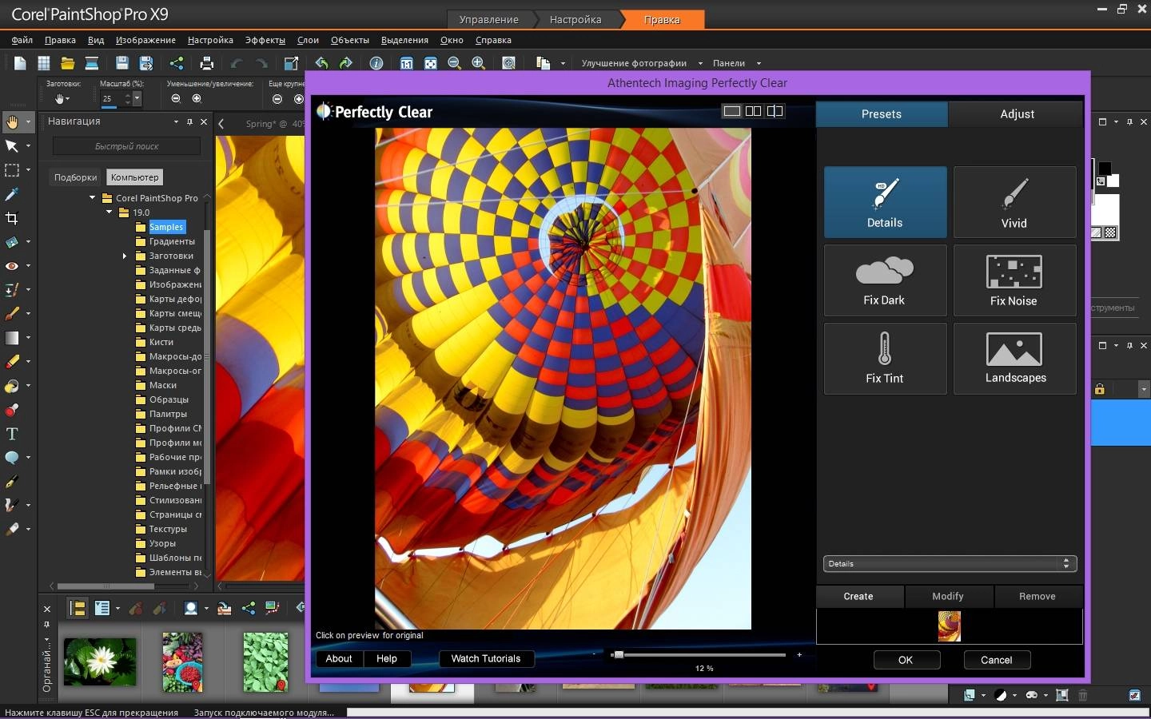The height and width of the screenshot is (719, 1151).
Task: Open Watch Tutorials
Action: 486,658
